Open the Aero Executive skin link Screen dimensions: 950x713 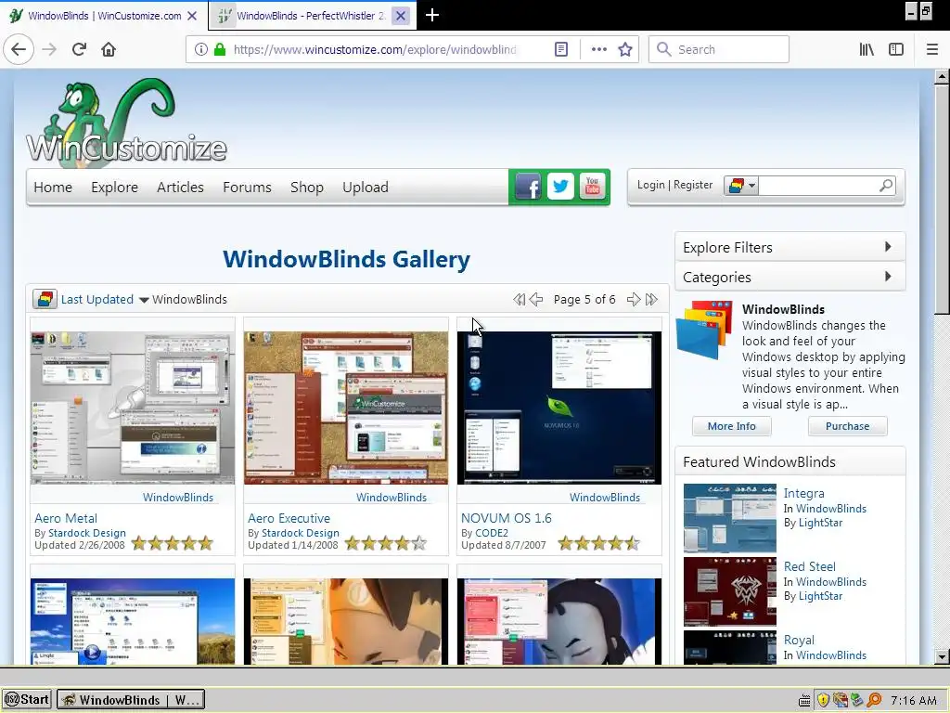[289, 518]
